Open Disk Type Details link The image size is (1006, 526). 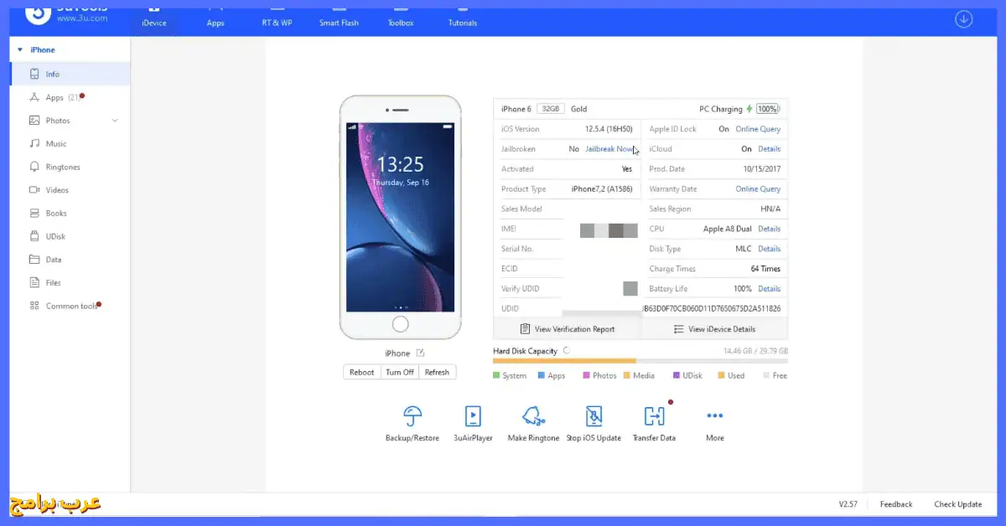point(769,249)
